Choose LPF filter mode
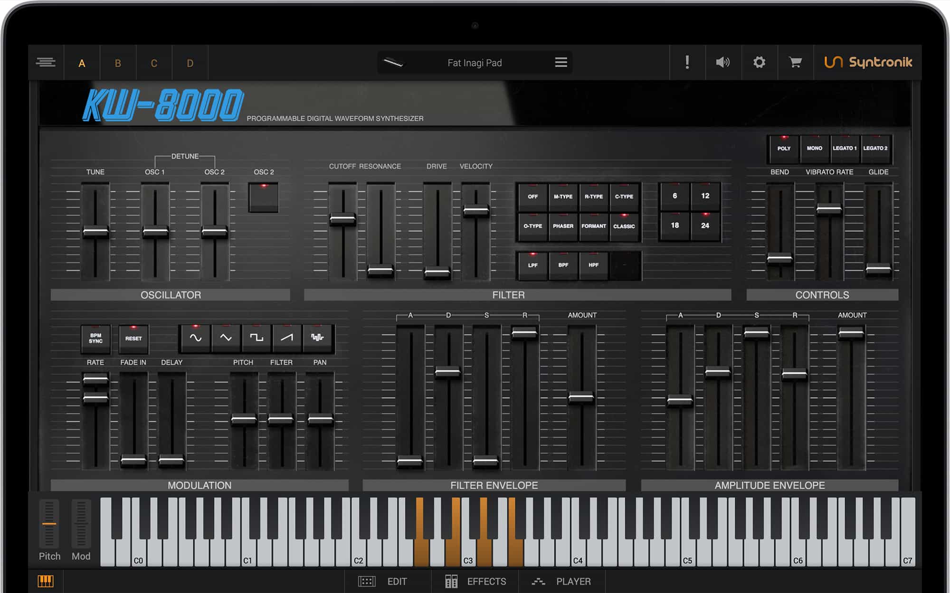Image resolution: width=950 pixels, height=593 pixels. point(532,265)
